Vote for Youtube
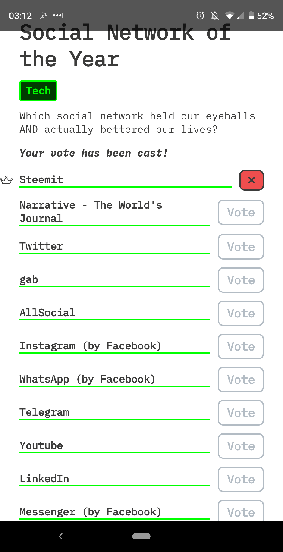Screen dimensions: 283x552 coord(241,446)
